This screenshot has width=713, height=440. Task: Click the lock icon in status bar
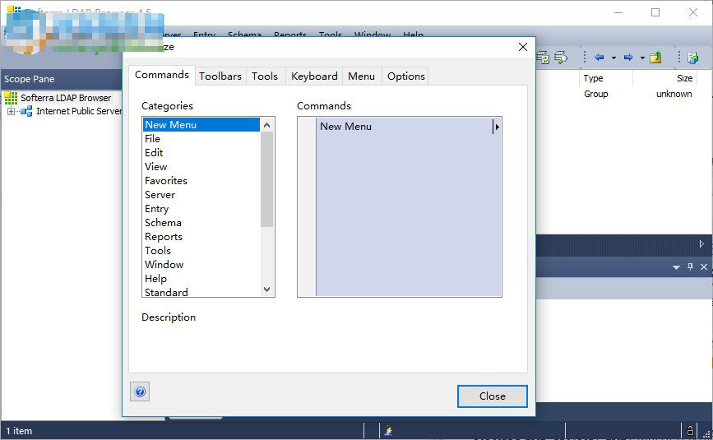tap(689, 430)
